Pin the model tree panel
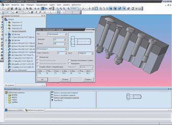 click(42, 16)
